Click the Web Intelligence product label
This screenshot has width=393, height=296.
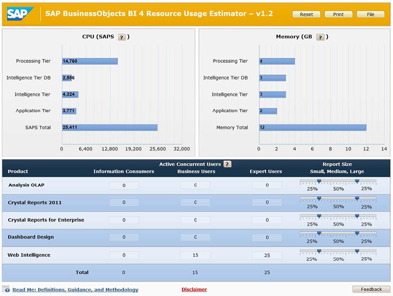coord(29,255)
